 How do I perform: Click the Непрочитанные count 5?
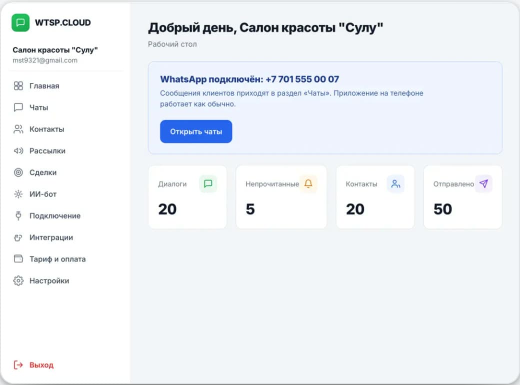(250, 209)
